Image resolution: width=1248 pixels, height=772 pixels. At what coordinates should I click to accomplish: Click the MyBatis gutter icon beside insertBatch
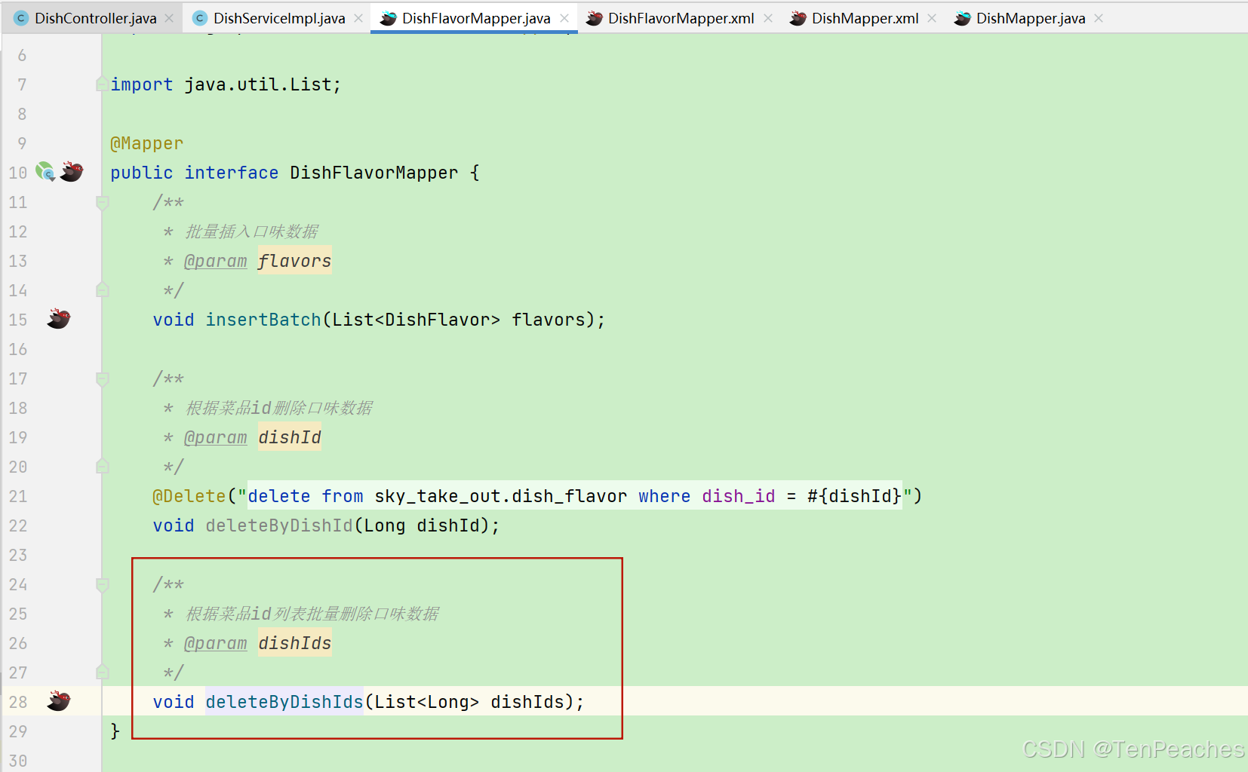58,319
